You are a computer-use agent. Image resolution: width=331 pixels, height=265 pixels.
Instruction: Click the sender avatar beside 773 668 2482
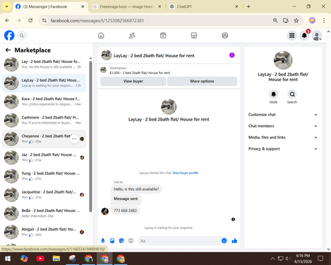coord(105,211)
